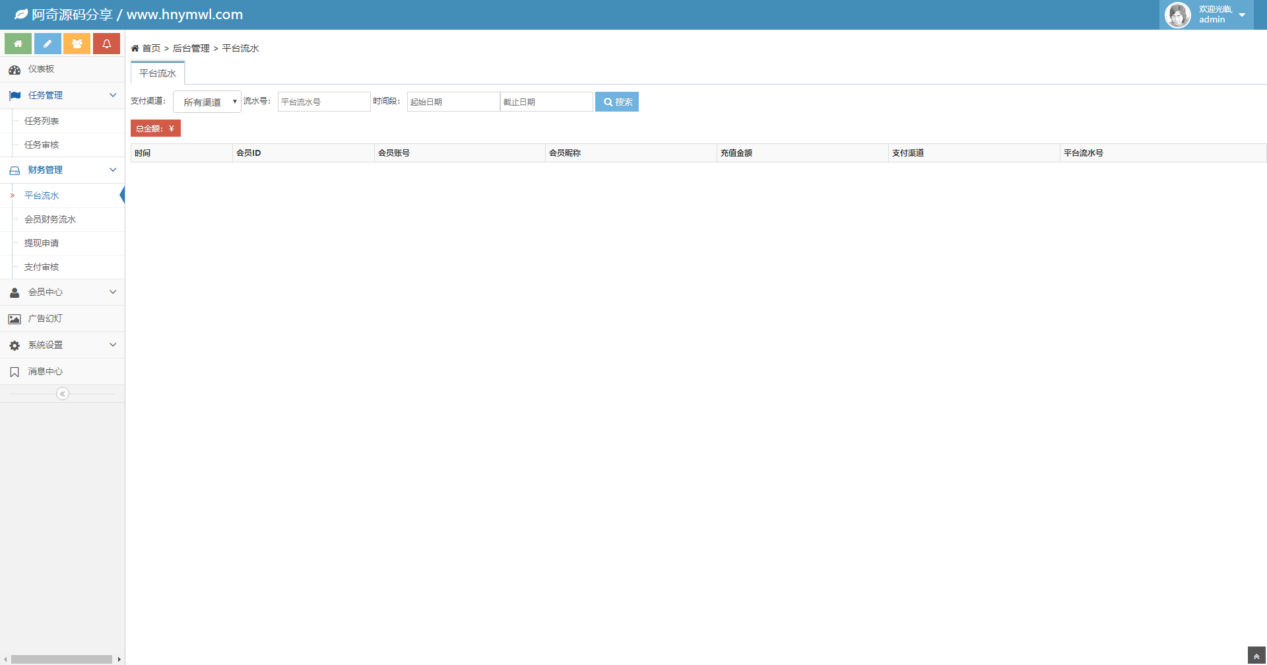Select the 平台流水 tab
Image resolution: width=1267 pixels, height=665 pixels.
click(158, 73)
